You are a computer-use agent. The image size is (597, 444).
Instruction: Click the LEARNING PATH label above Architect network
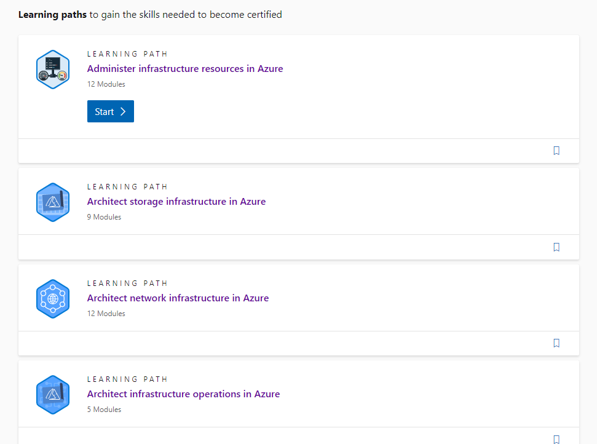pyautogui.click(x=127, y=283)
